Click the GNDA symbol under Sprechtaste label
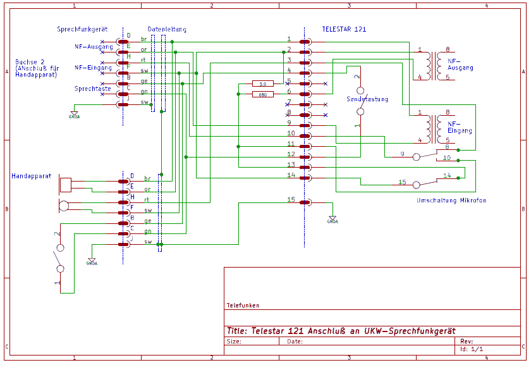This screenshot has height=365, width=531. pyautogui.click(x=74, y=115)
